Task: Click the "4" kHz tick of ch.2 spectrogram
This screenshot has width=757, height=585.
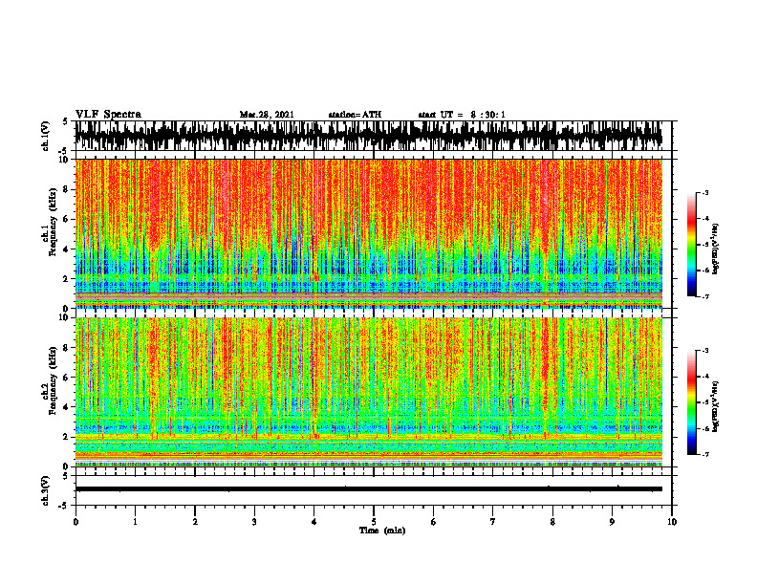Action: (67, 407)
